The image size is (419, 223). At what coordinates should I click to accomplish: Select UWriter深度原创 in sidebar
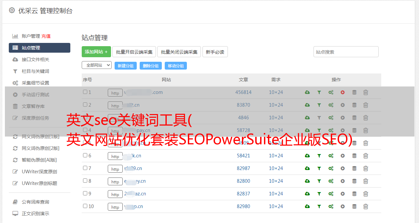(x=39, y=172)
